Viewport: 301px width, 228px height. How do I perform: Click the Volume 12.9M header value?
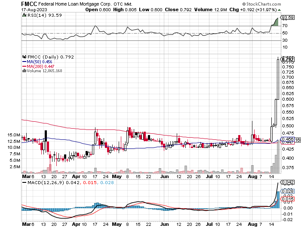coord(210,9)
